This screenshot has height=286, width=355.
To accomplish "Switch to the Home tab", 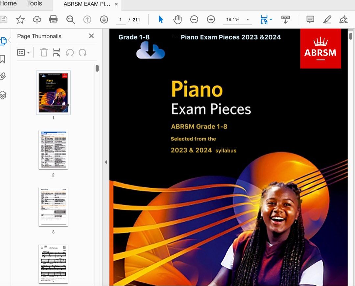I will 9,4.
